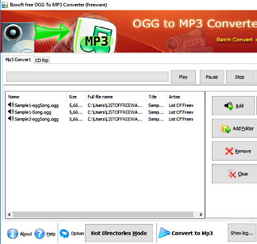Viewport: 257px width, 244px height.
Task: Click the Add Folder button
Action: pos(235,129)
